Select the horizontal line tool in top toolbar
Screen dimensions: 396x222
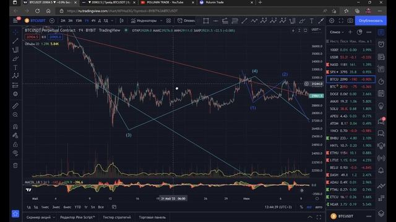(215, 21)
